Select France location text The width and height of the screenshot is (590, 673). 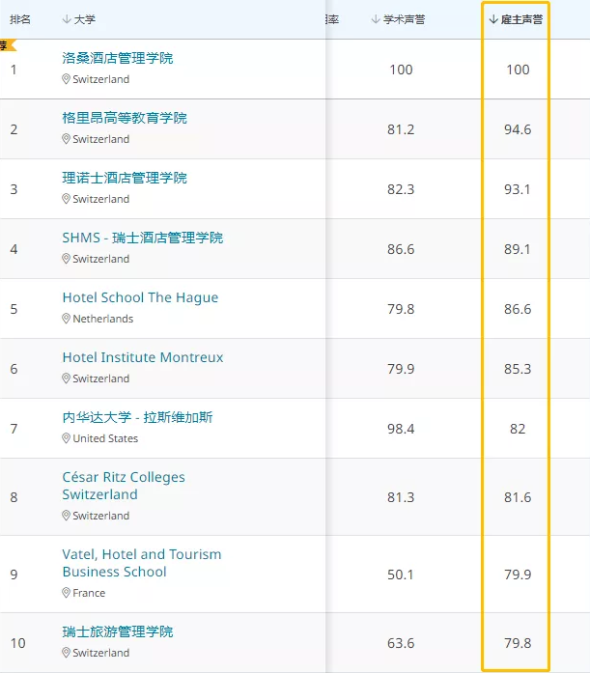point(89,593)
